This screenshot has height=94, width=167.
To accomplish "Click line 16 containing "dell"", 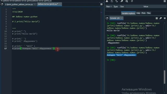I will (23, 46).
